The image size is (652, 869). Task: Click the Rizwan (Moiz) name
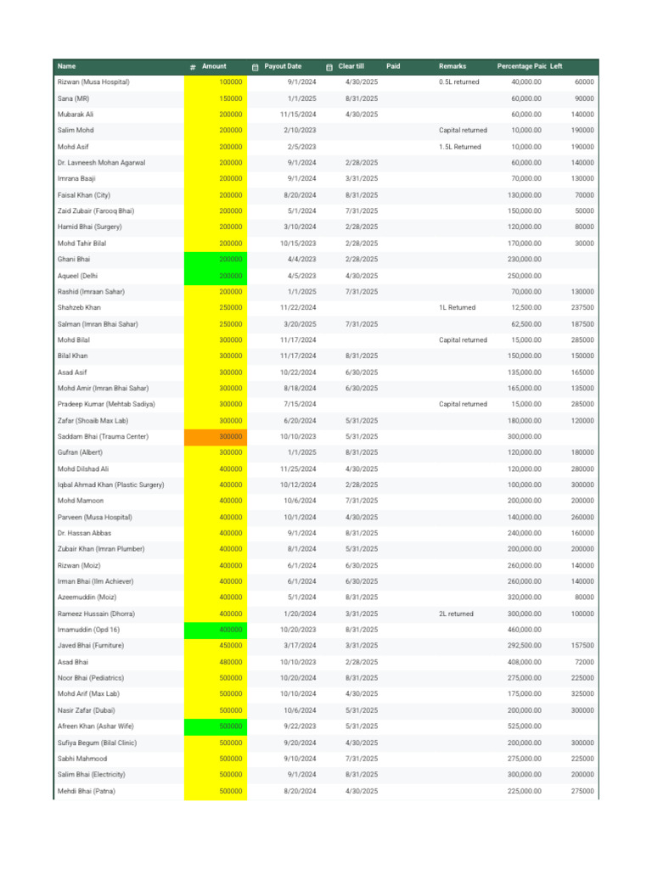point(79,566)
